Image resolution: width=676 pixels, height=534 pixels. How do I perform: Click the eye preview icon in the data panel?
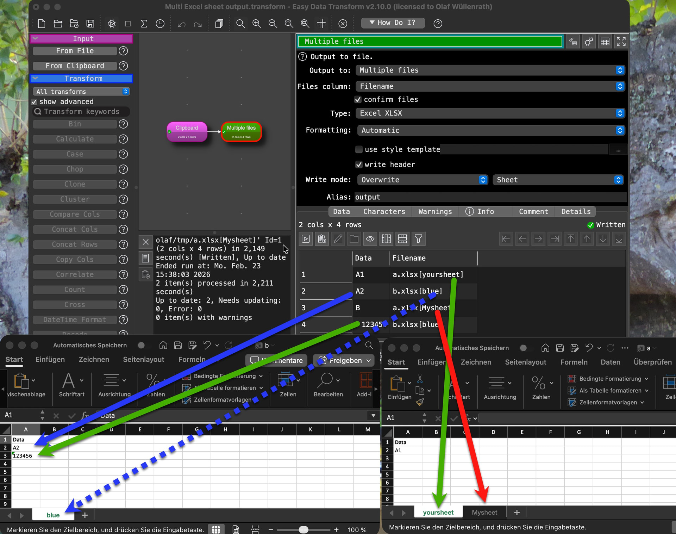pos(370,239)
